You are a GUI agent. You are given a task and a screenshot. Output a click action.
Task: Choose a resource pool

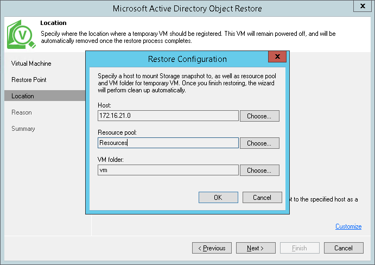[259, 143]
